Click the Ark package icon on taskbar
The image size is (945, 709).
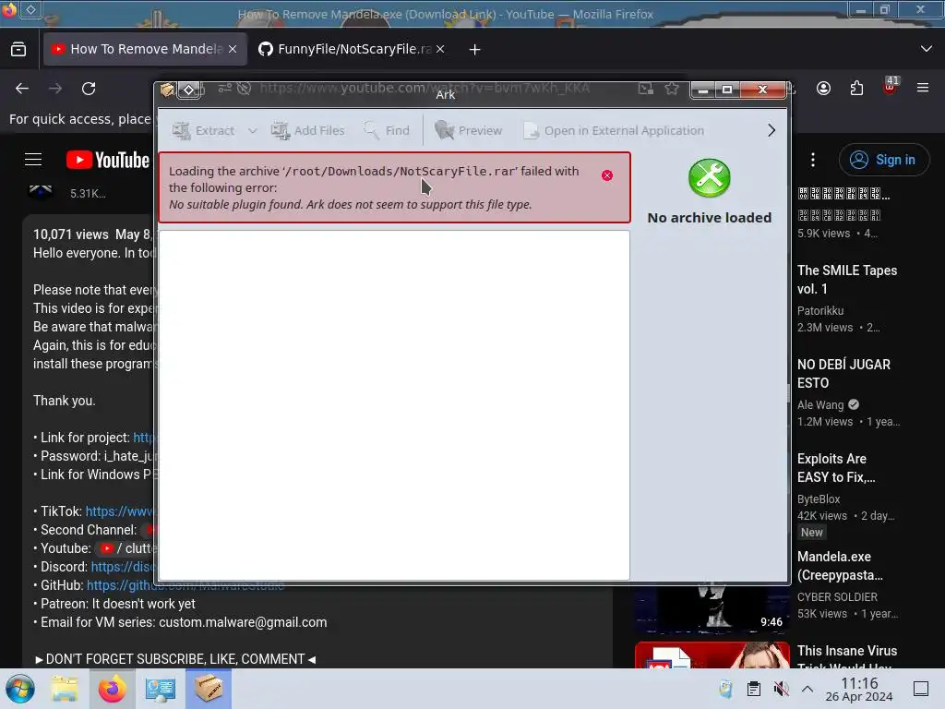pos(209,689)
